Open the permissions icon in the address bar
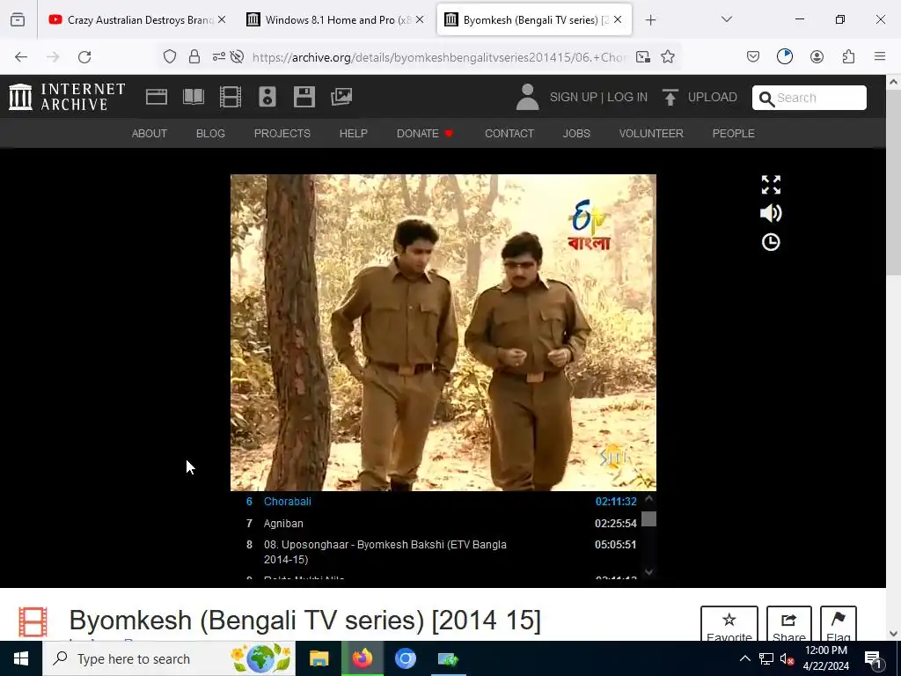This screenshot has width=901, height=676. pos(219,56)
